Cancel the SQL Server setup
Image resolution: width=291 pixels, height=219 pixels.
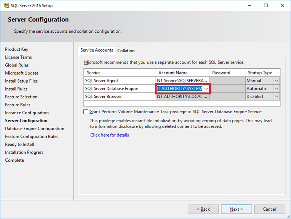(270, 209)
